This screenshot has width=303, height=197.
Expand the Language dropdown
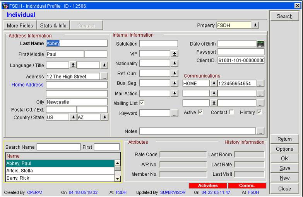click(73, 65)
